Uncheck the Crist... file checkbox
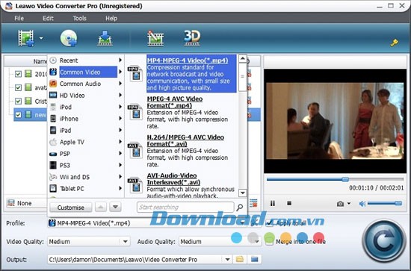Viewport: 411px width, 271px height. (x=18, y=101)
